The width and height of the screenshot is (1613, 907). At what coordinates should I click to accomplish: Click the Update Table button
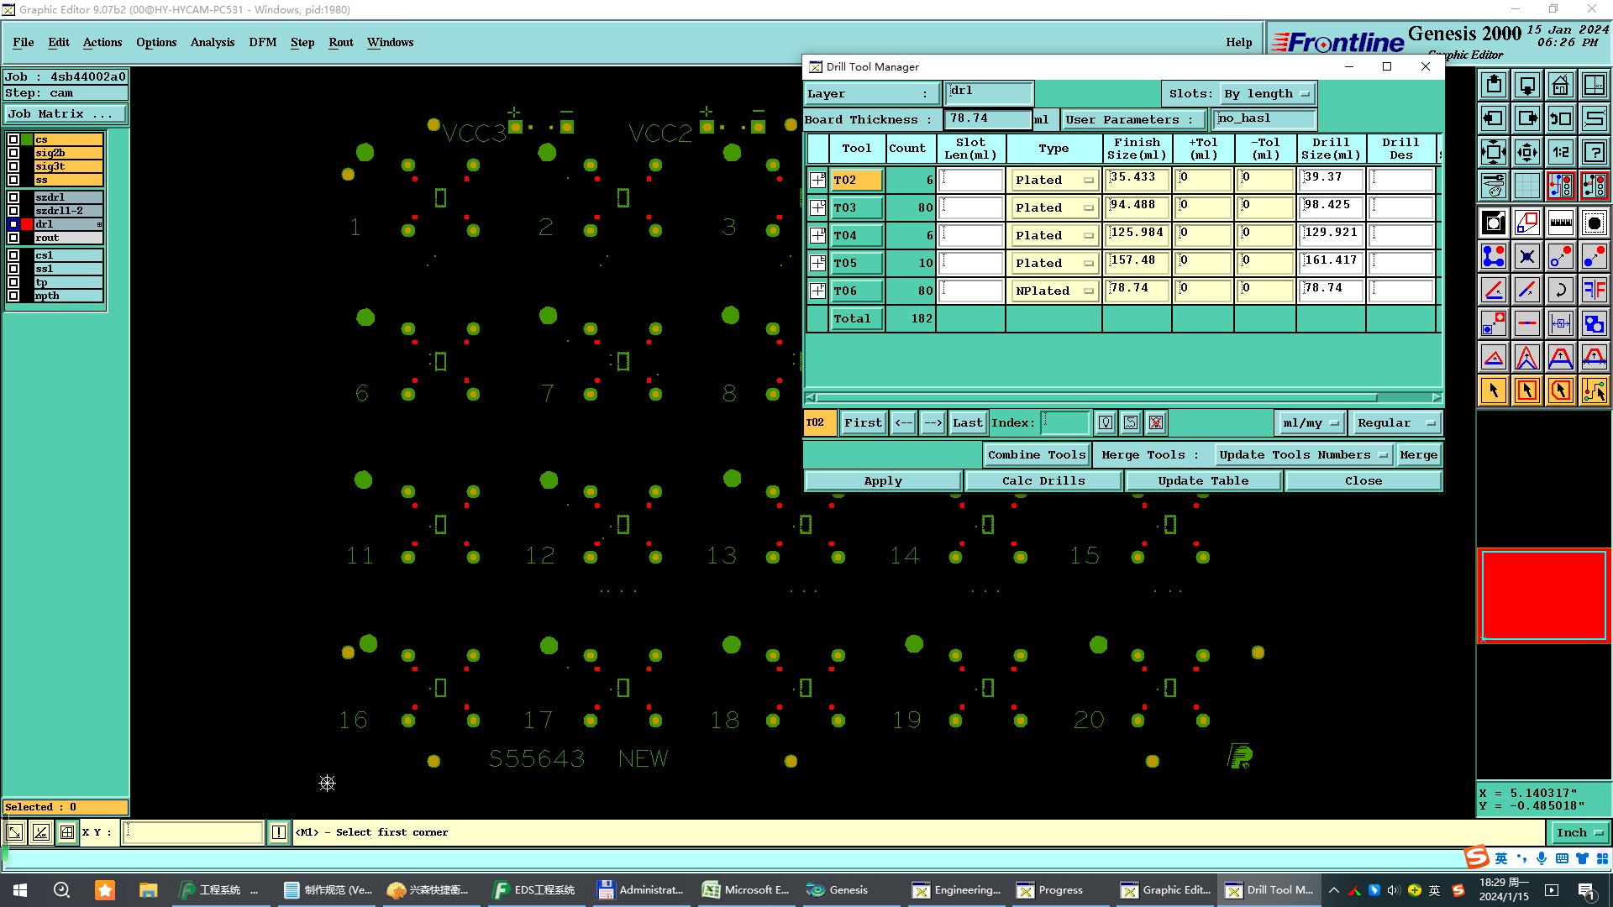pyautogui.click(x=1203, y=480)
